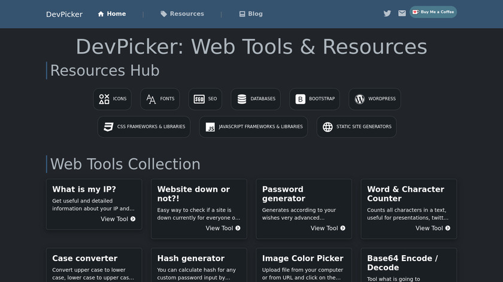
Task: Click the Twitter bird icon
Action: point(387,13)
